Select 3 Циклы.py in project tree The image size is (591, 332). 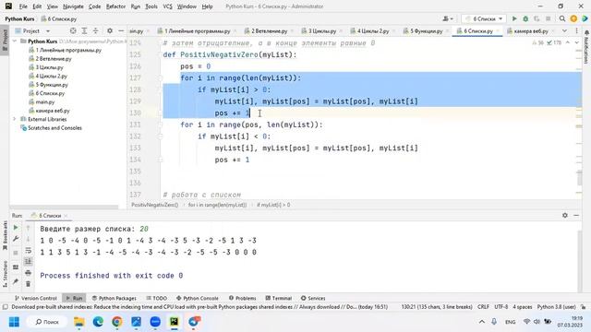46,67
